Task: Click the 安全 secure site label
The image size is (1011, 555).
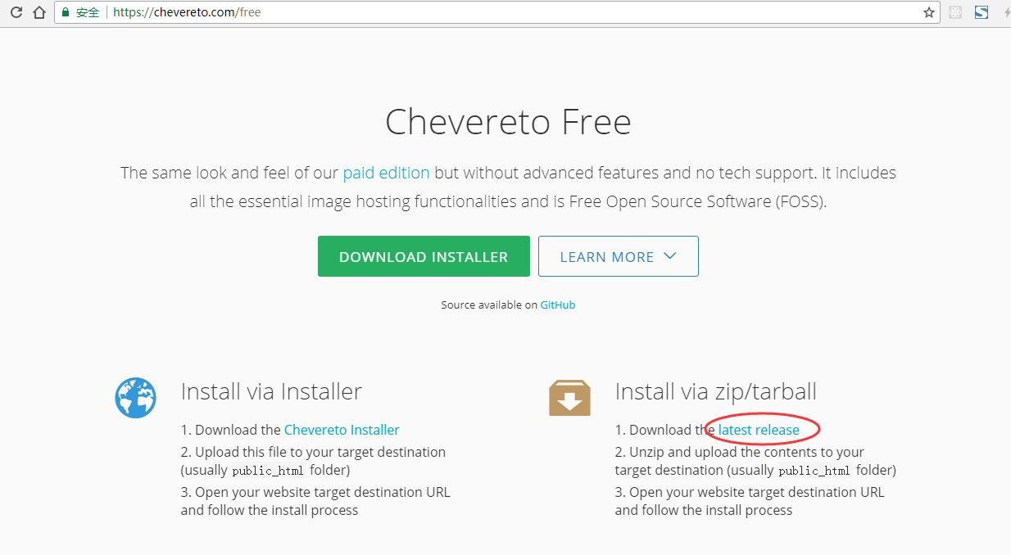Action: [x=88, y=13]
